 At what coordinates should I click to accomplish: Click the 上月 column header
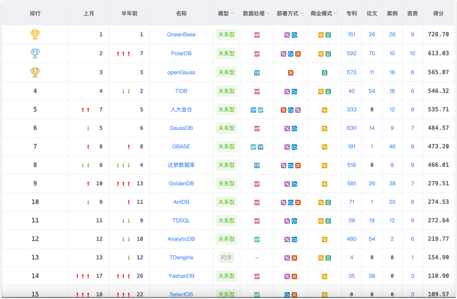click(x=88, y=14)
